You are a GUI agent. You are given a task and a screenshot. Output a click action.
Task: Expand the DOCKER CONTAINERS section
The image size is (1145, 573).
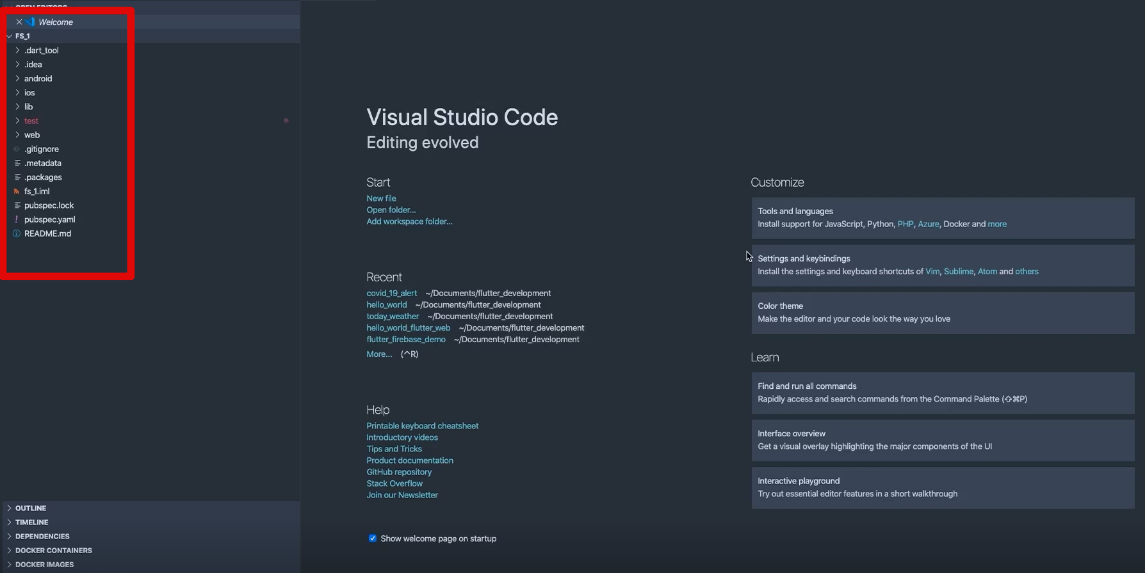9,550
